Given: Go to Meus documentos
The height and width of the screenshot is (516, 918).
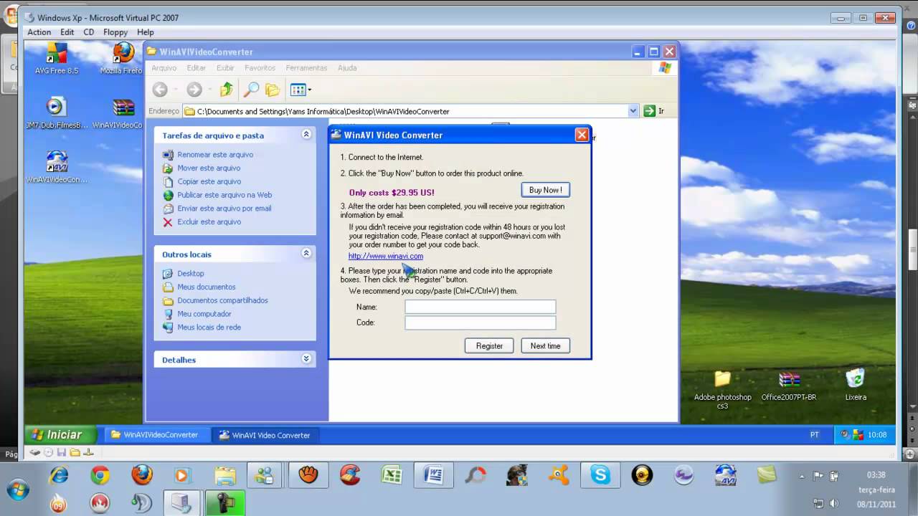Looking at the screenshot, I should coord(207,287).
